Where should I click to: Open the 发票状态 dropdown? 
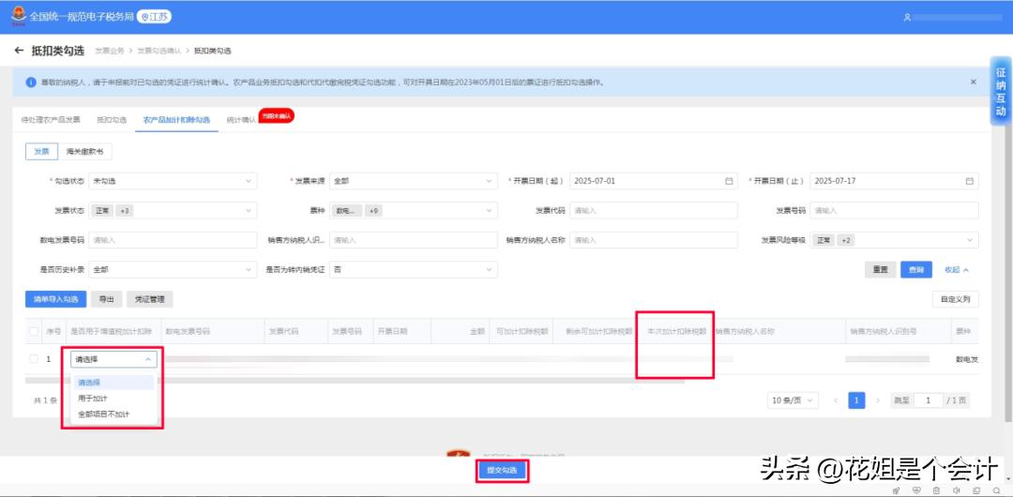(173, 211)
